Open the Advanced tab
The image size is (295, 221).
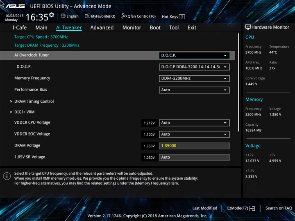pos(102,28)
